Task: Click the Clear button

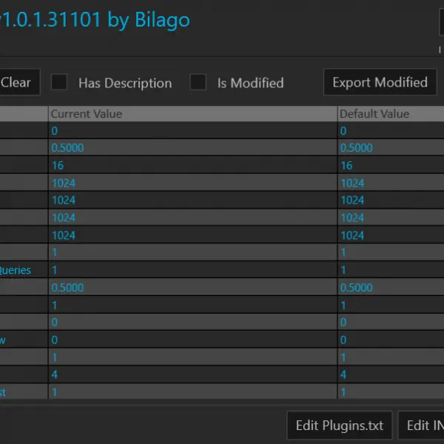Action: [x=19, y=82]
